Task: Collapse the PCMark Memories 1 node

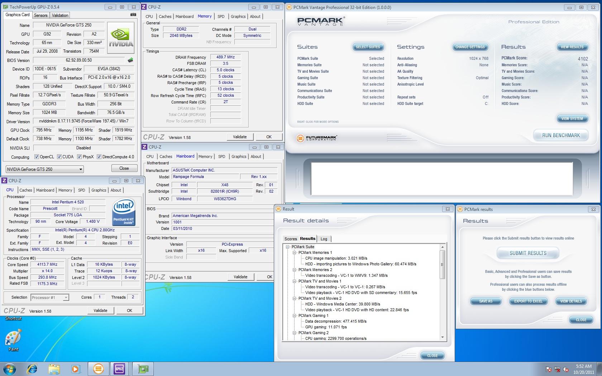Action: point(295,252)
